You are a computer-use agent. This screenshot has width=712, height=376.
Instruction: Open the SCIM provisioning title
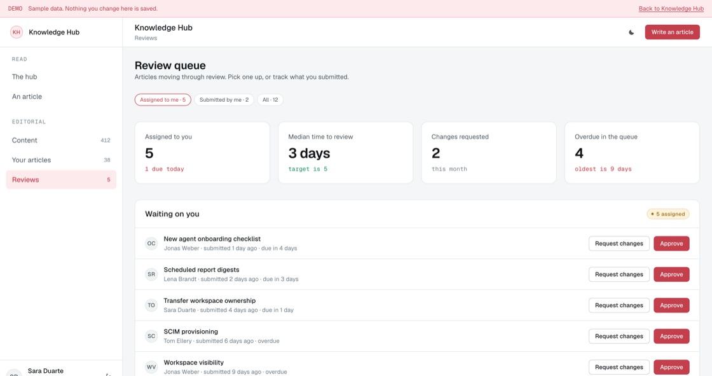[191, 331]
